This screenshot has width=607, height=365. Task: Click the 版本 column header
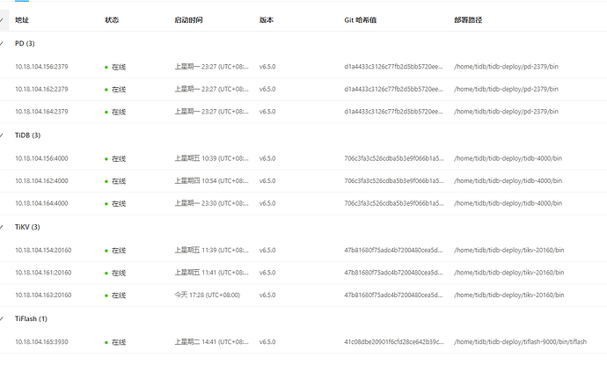click(267, 19)
